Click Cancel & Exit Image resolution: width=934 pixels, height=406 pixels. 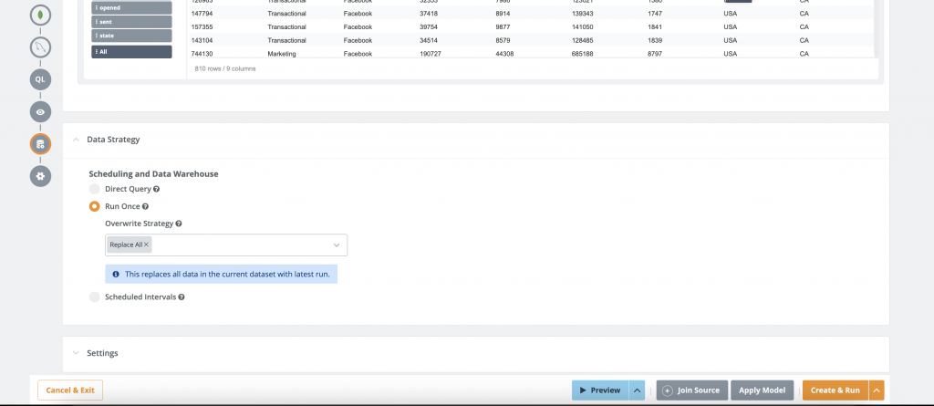tap(69, 390)
